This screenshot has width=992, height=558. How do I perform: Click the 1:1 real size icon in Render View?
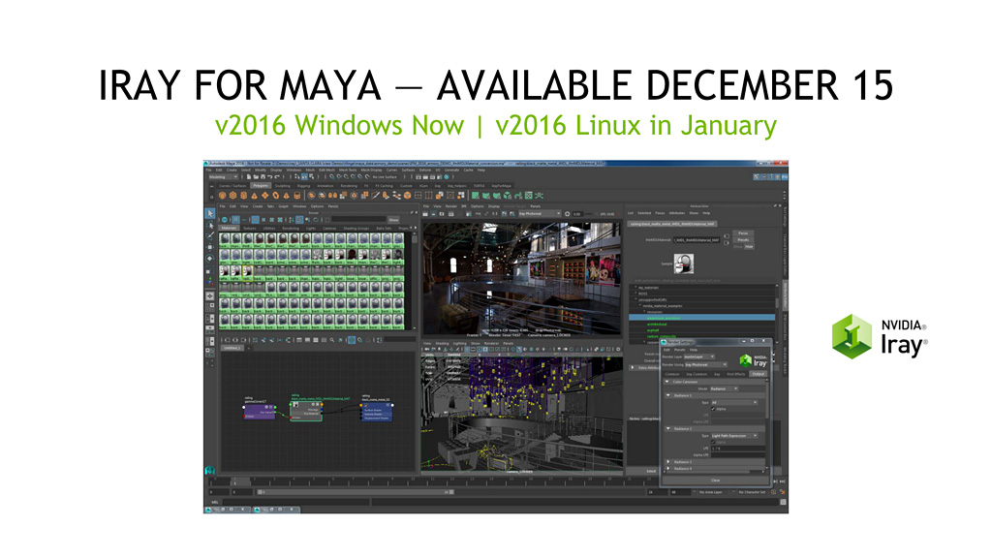tap(495, 214)
